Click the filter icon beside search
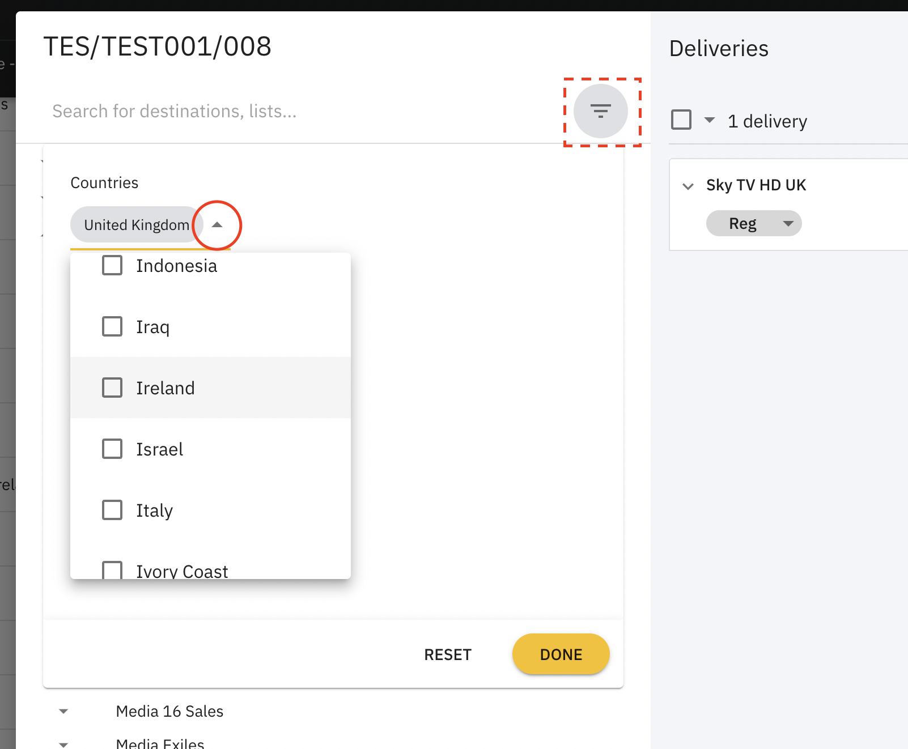Image resolution: width=908 pixels, height=749 pixels. pos(600,111)
